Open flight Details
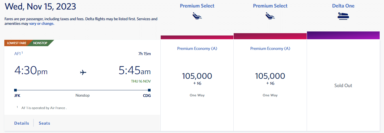The image size is (384, 133). click(x=22, y=123)
